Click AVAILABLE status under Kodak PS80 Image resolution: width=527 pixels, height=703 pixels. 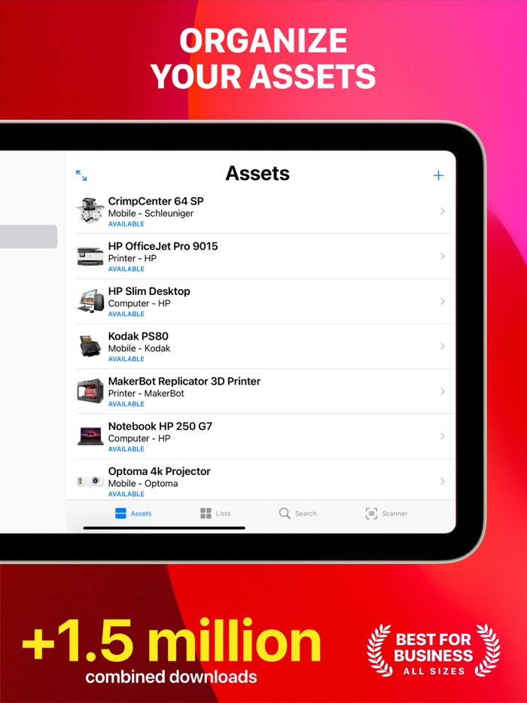point(126,359)
